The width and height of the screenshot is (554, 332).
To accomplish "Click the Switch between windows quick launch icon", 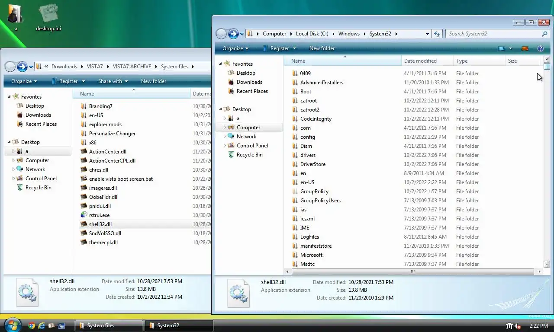I will (x=61, y=326).
